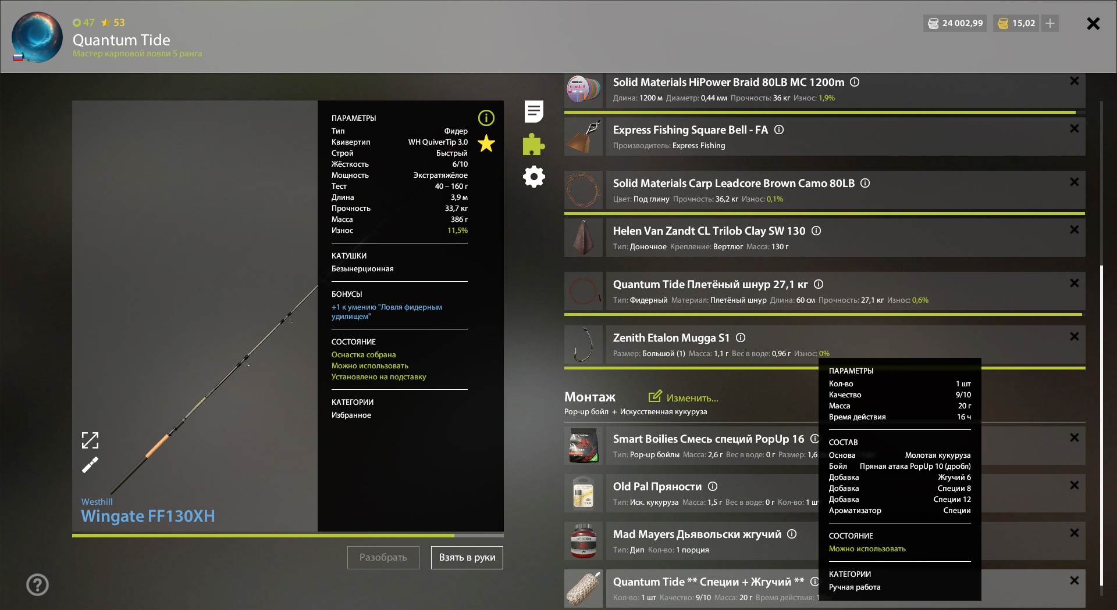Click the gold coins balance 15,02
This screenshot has width=1117, height=610.
coord(1016,23)
